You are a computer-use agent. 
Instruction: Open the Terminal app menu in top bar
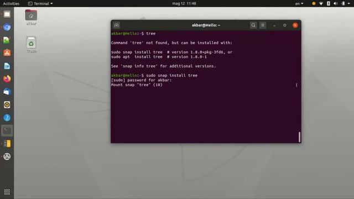pyautogui.click(x=40, y=4)
